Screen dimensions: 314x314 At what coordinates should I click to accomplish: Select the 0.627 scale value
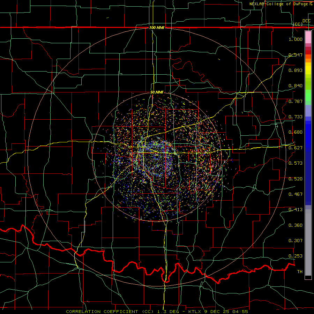pos(296,148)
